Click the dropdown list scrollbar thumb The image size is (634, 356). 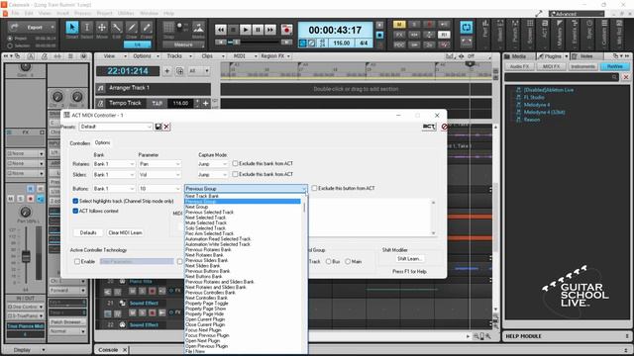(304, 208)
